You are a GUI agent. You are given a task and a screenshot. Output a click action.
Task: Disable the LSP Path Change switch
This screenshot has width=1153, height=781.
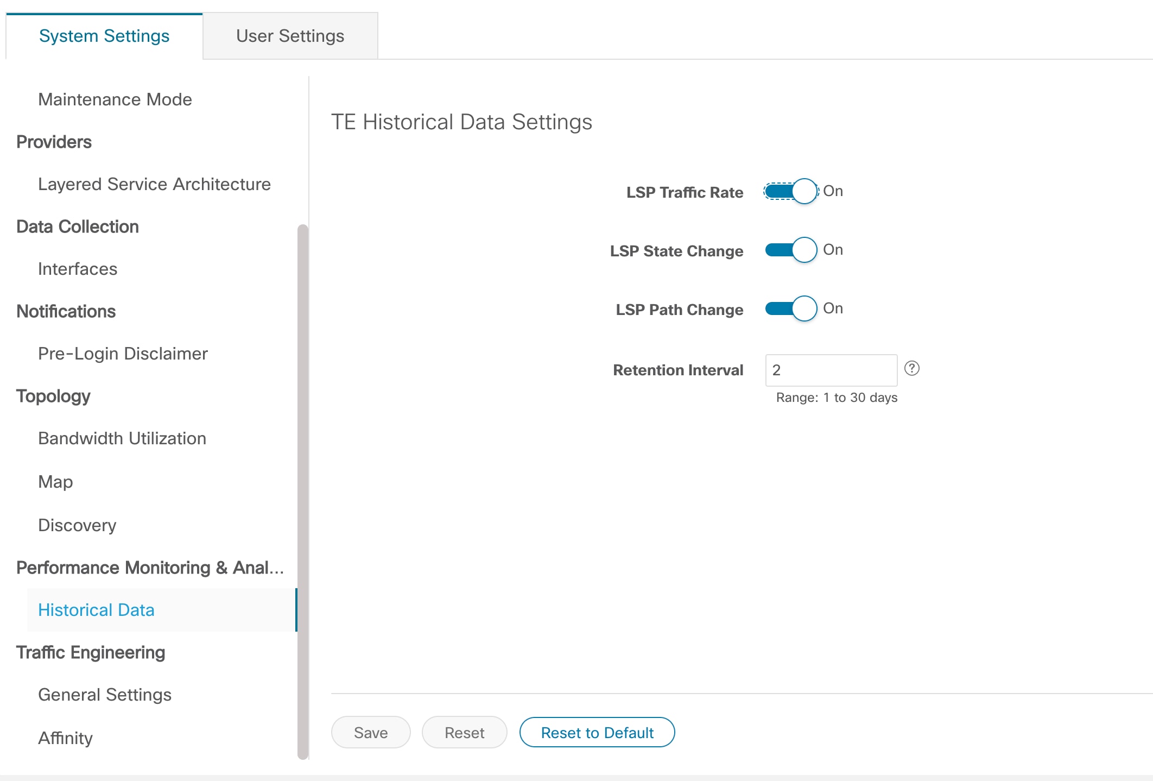click(x=791, y=308)
